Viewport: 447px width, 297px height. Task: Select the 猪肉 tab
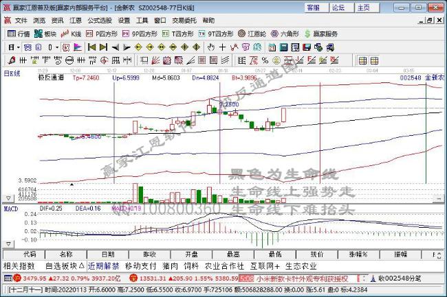tap(171, 266)
